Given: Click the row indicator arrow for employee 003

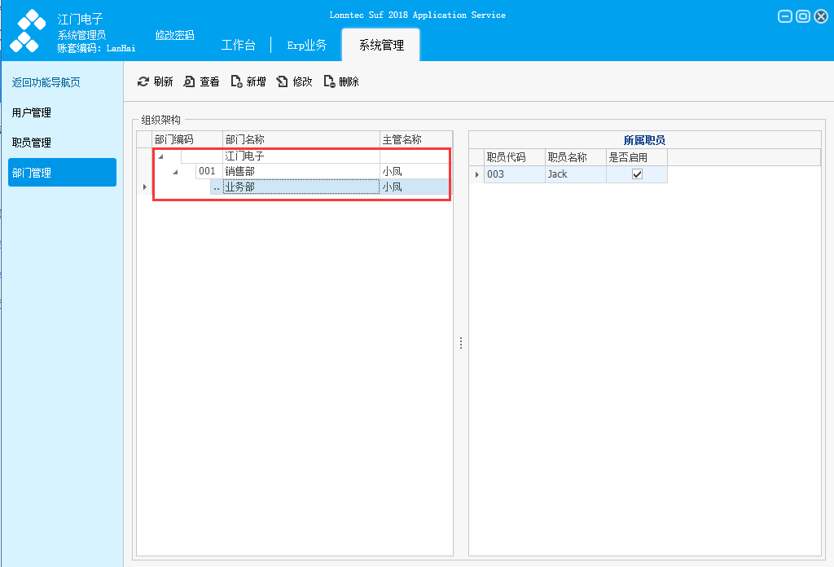Looking at the screenshot, I should coord(476,174).
